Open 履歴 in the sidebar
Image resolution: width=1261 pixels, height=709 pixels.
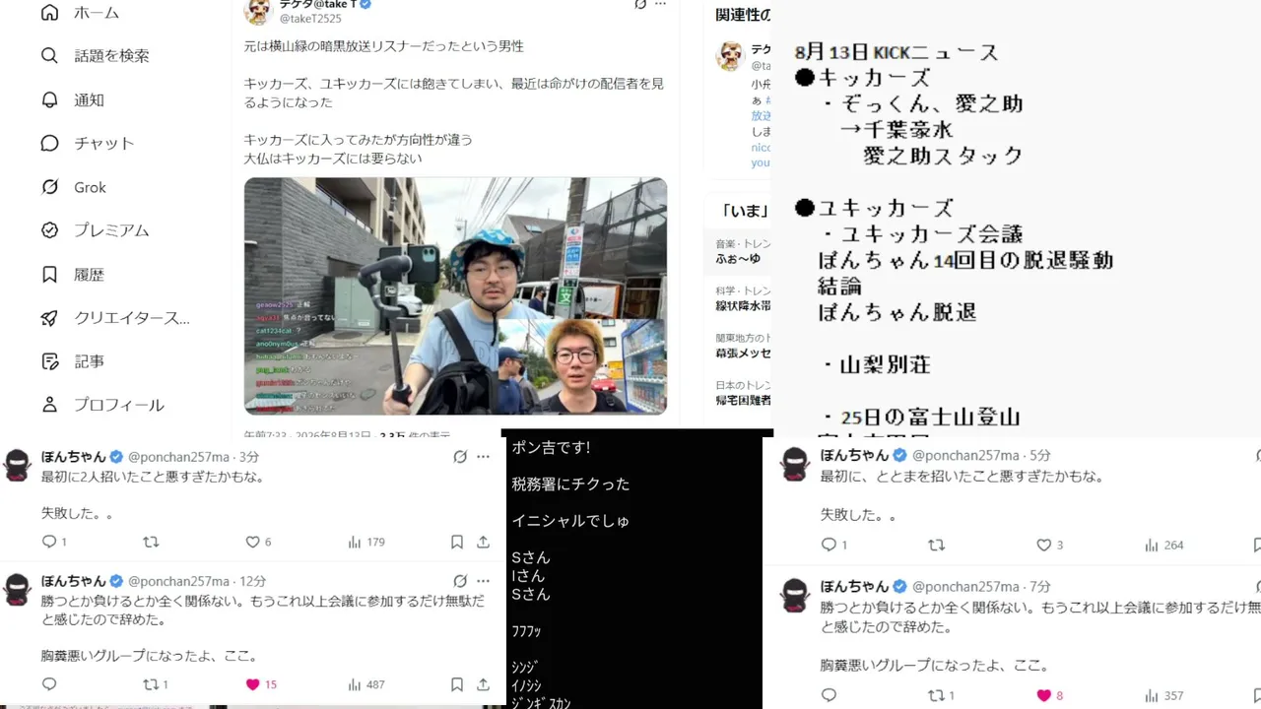(x=71, y=275)
